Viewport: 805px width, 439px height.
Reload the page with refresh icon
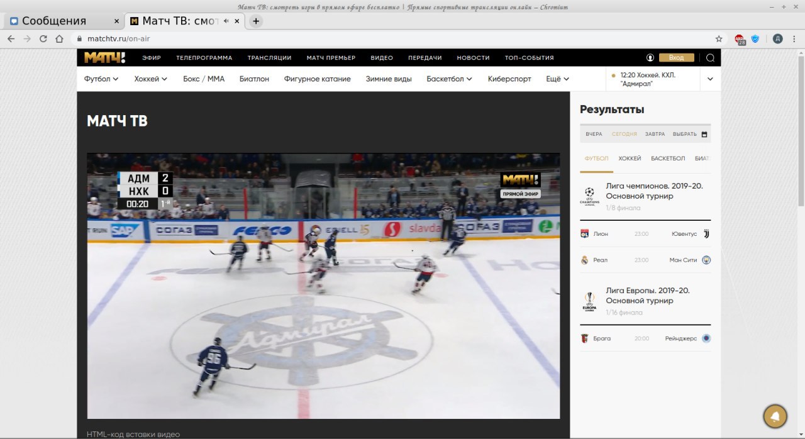pos(43,38)
